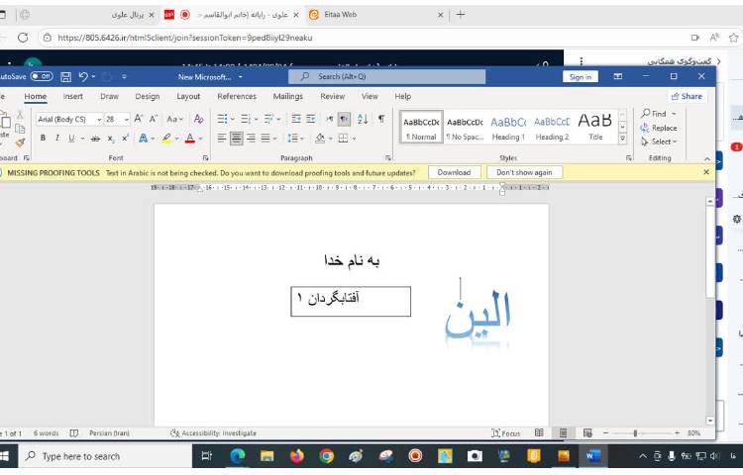Click the browser address bar URL
Image resolution: width=743 pixels, height=475 pixels.
[x=185, y=38]
